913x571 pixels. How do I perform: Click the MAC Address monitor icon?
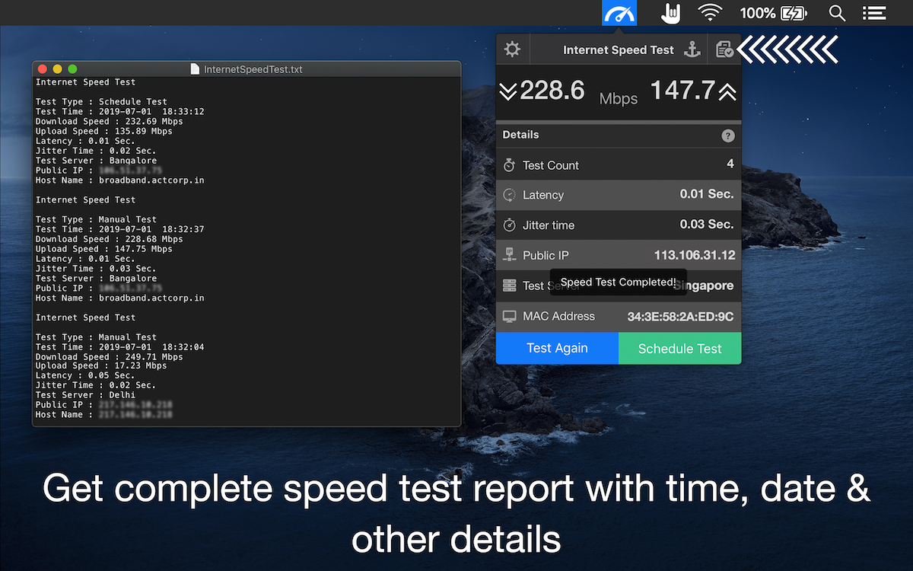(510, 316)
